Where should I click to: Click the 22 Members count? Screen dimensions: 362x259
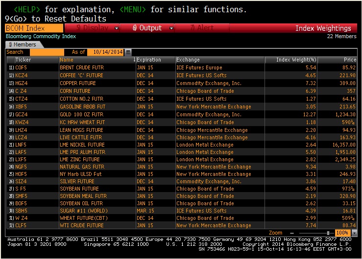coord(342,36)
